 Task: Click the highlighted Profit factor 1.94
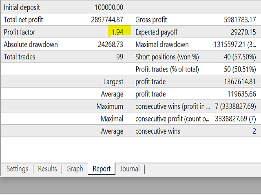[x=117, y=32]
